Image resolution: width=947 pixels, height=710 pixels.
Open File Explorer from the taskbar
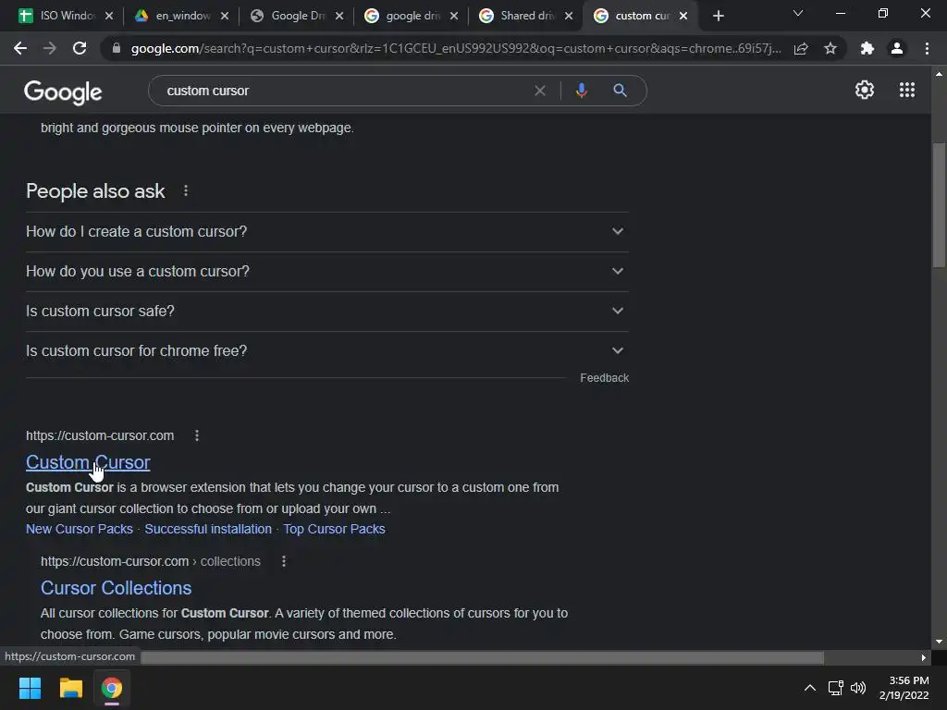(70, 688)
